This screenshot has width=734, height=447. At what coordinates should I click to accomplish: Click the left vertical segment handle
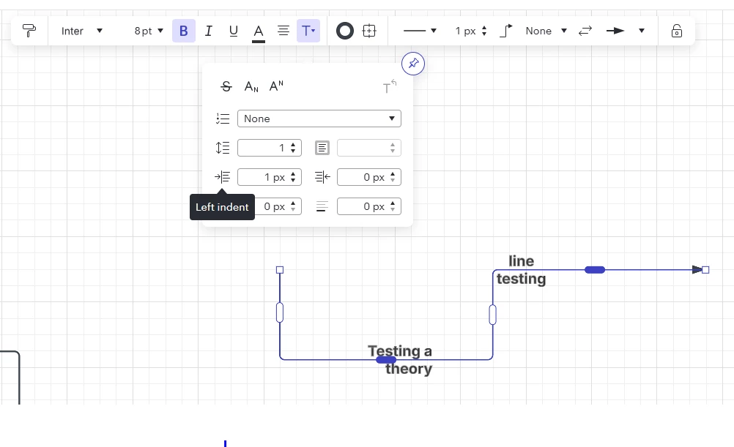[x=280, y=312]
